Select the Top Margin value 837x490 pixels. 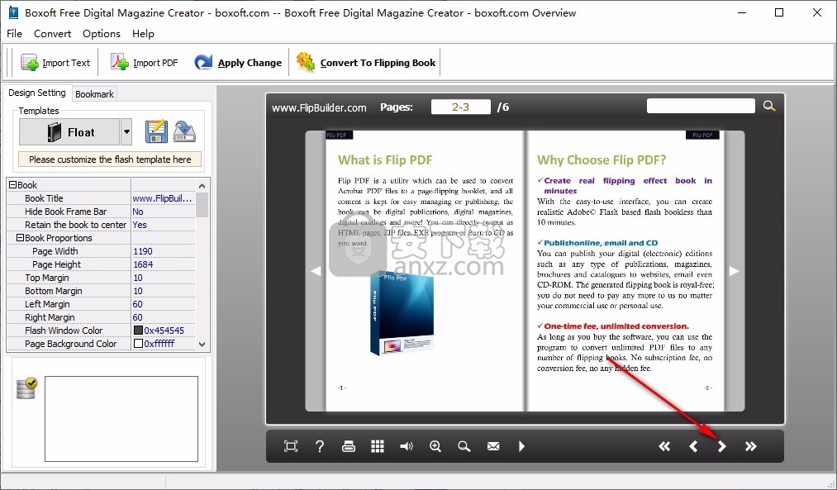(x=163, y=278)
